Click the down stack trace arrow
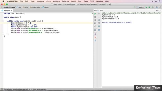The height and width of the screenshot is (91, 162). tap(99, 17)
